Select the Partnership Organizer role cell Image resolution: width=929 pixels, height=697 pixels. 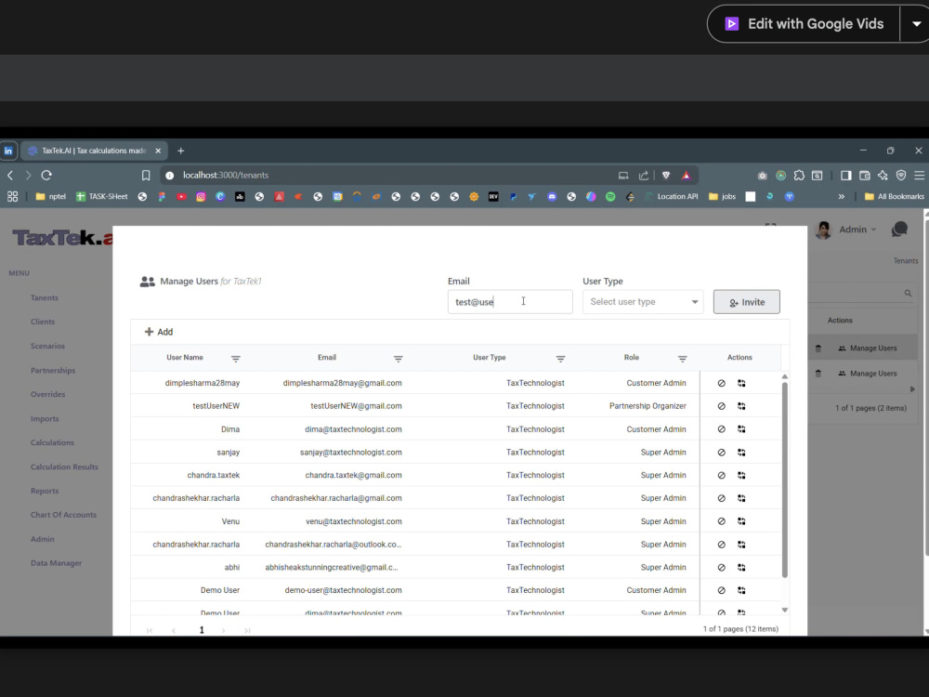648,406
